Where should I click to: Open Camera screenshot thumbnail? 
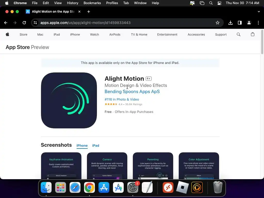(107, 166)
